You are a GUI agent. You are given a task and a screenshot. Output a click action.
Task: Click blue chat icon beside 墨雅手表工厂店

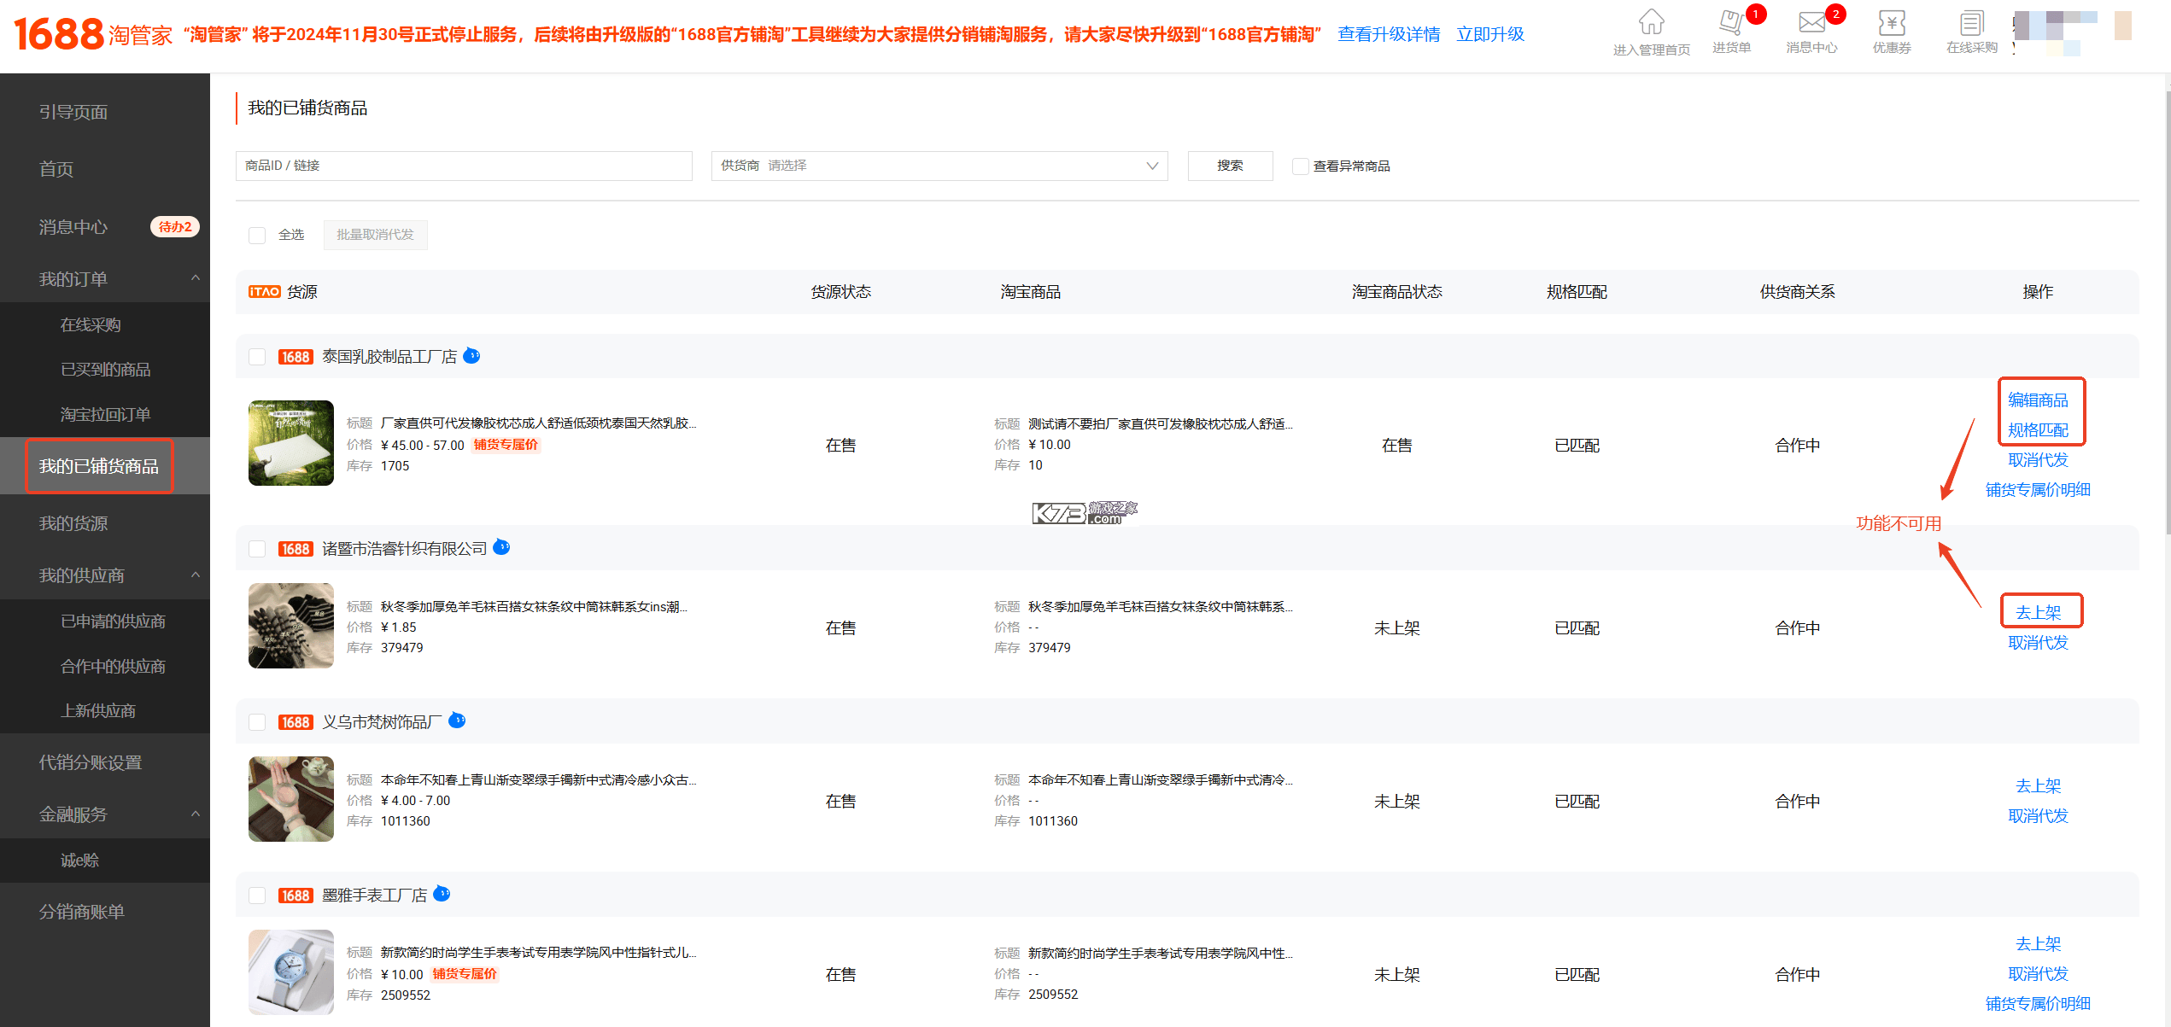(442, 893)
